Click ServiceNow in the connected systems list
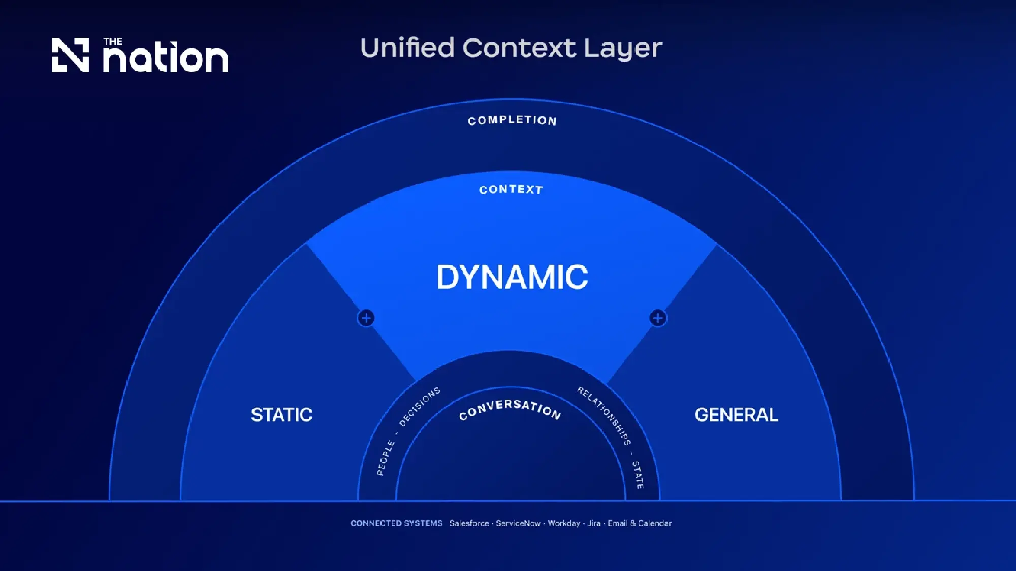The width and height of the screenshot is (1016, 571). [x=518, y=523]
